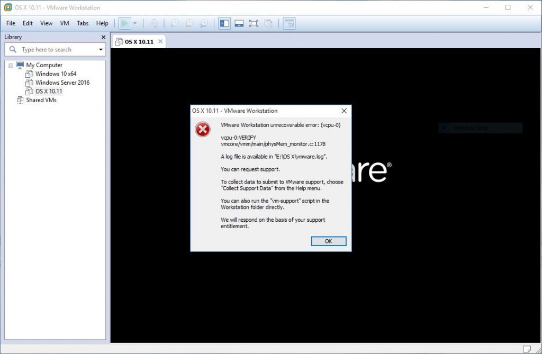Click the green Power On button
Viewport: 542px width, 354px height.
click(x=125, y=23)
